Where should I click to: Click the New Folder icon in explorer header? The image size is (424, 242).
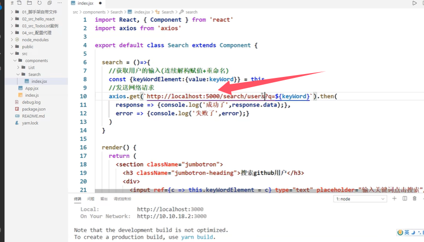coord(29,3)
